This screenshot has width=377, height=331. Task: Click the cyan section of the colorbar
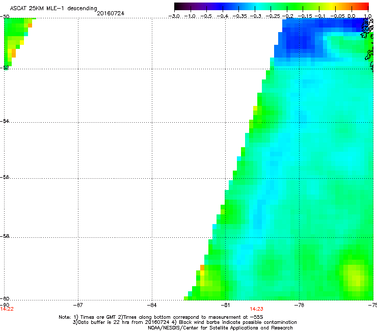[258, 6]
